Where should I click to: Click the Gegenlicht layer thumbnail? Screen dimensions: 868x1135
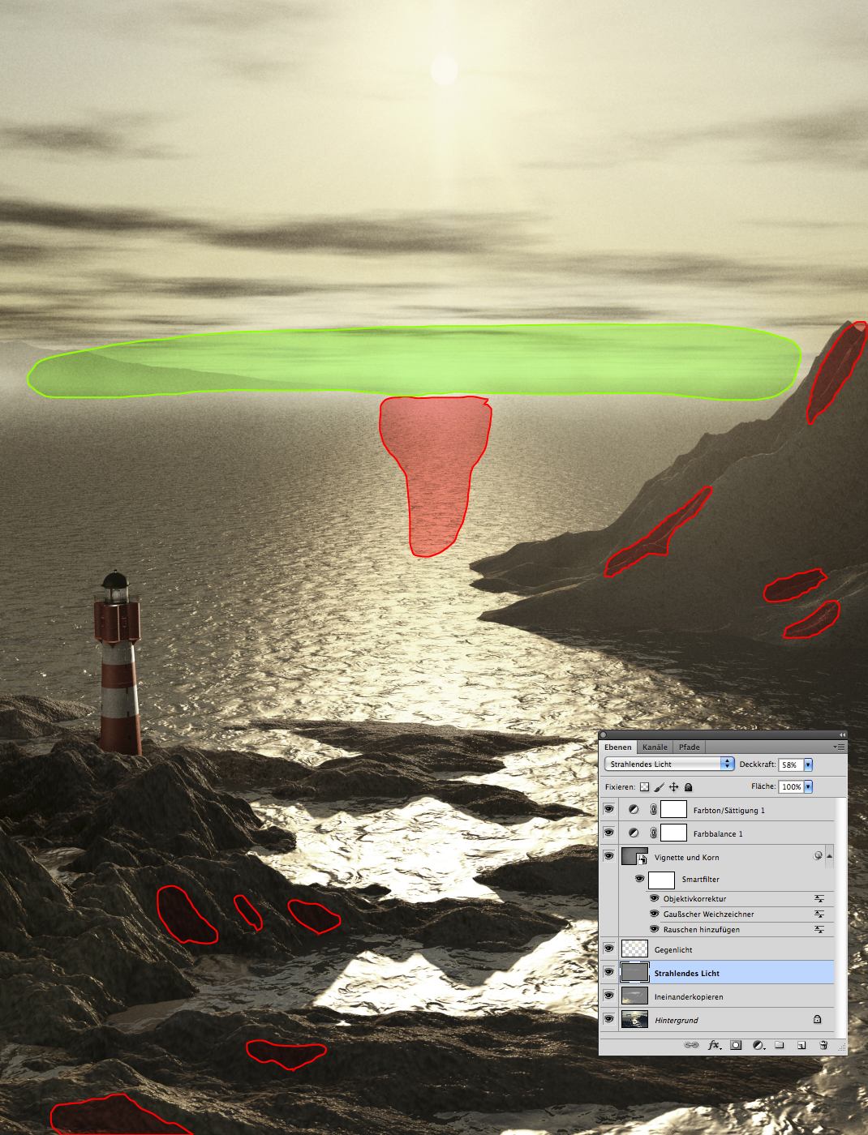point(634,949)
